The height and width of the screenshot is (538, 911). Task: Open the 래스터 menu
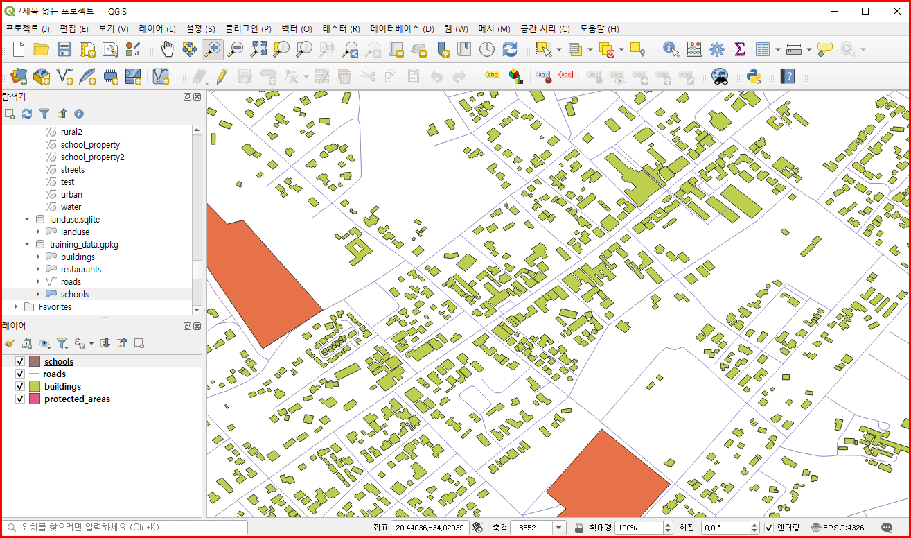342,29
